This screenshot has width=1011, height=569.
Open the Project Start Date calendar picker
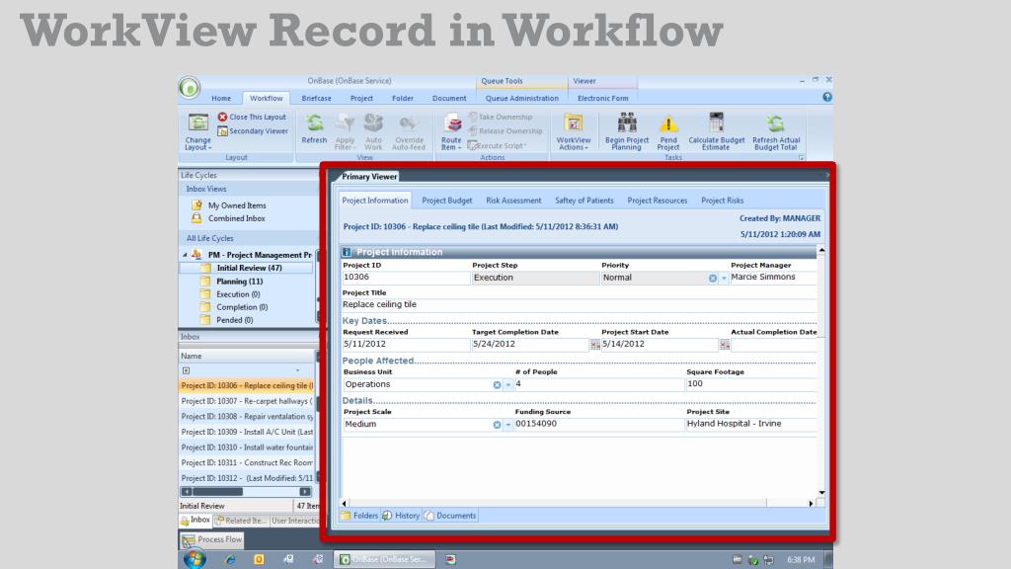724,345
